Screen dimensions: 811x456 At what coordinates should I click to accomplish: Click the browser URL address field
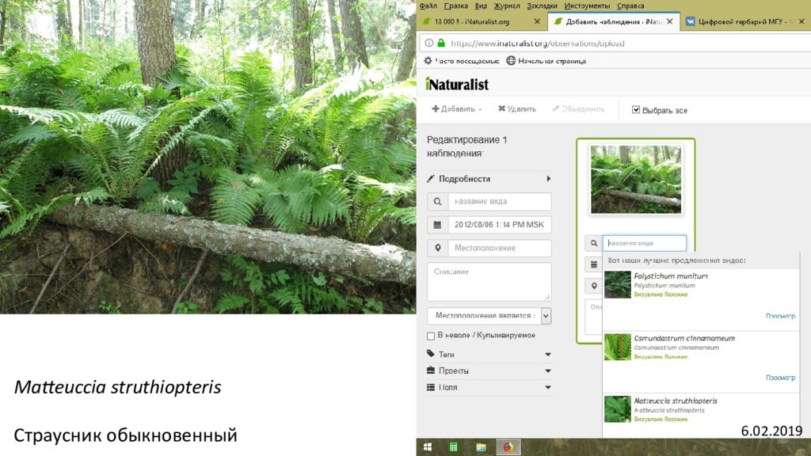(x=615, y=43)
